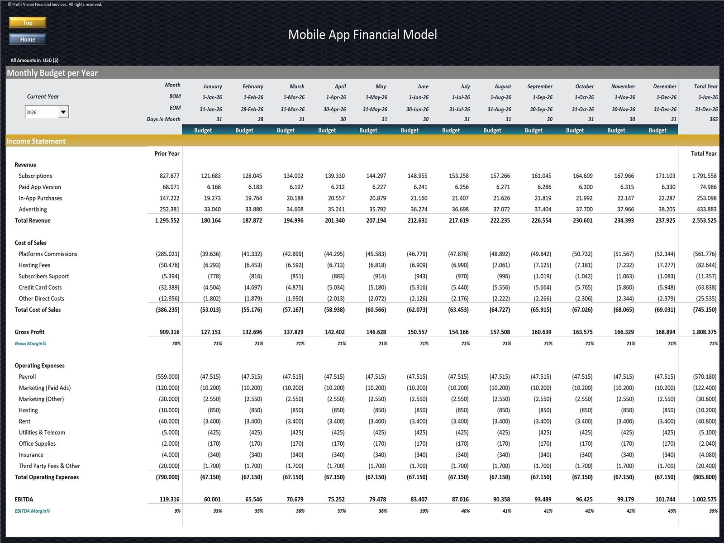Viewport: 724px width, 543px height.
Task: Click the Total Year EBITDA value 1.002.575
Action: click(704, 500)
